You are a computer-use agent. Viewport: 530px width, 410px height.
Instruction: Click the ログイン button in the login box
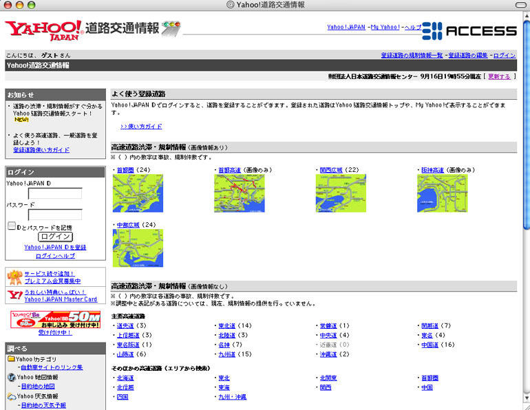(x=56, y=237)
